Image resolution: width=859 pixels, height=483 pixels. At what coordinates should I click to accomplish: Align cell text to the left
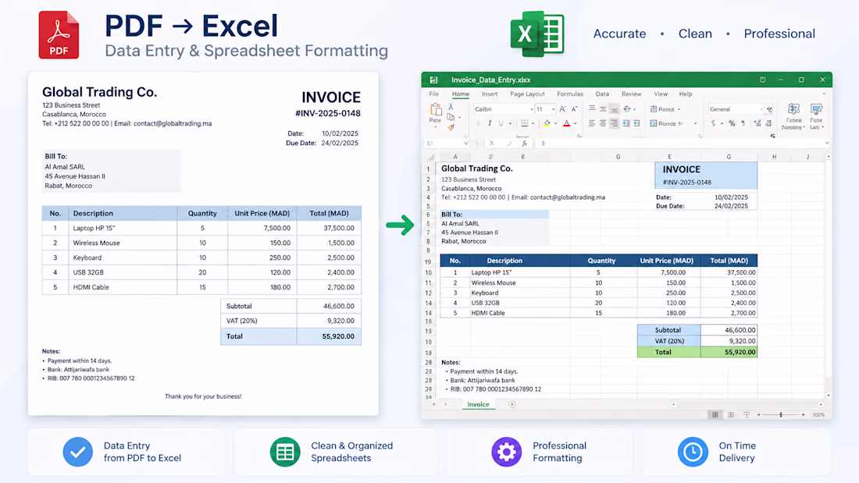(592, 123)
